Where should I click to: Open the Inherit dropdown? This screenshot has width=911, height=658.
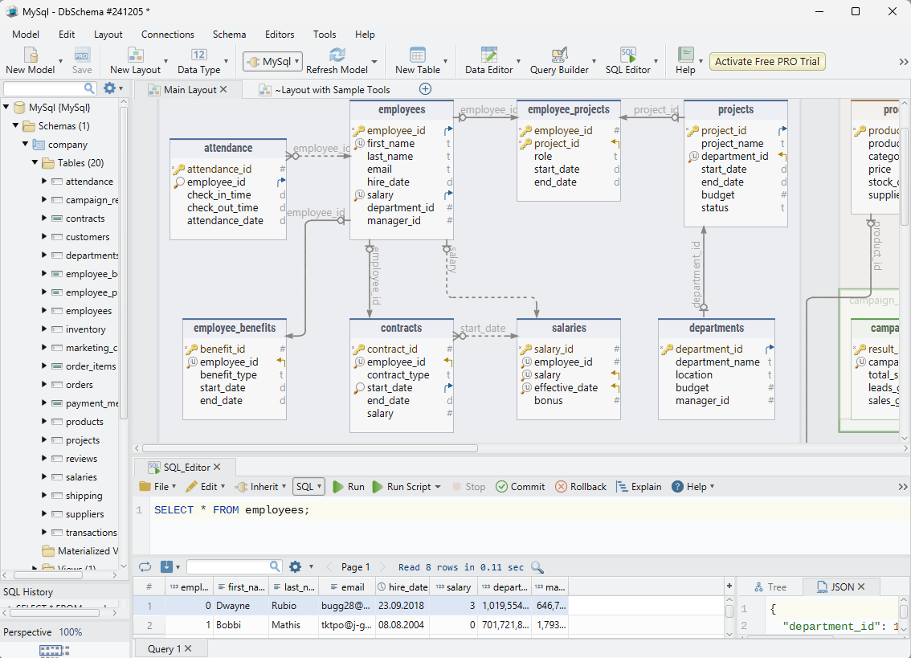[260, 487]
